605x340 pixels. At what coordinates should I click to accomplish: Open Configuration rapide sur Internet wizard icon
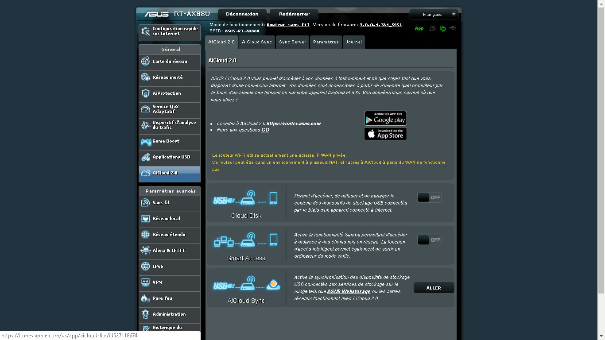145,31
